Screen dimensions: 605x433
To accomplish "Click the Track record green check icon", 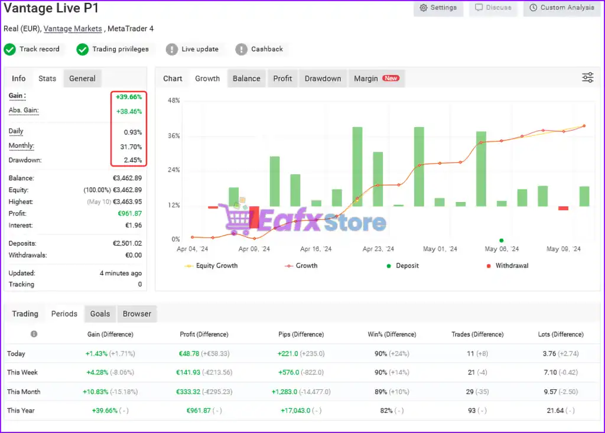I will [x=9, y=50].
